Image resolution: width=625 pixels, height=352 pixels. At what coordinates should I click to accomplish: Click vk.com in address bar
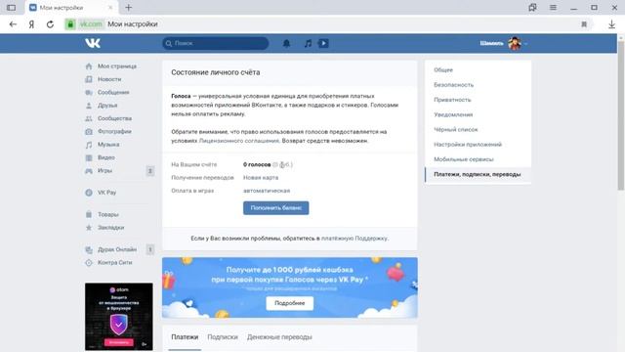91,24
